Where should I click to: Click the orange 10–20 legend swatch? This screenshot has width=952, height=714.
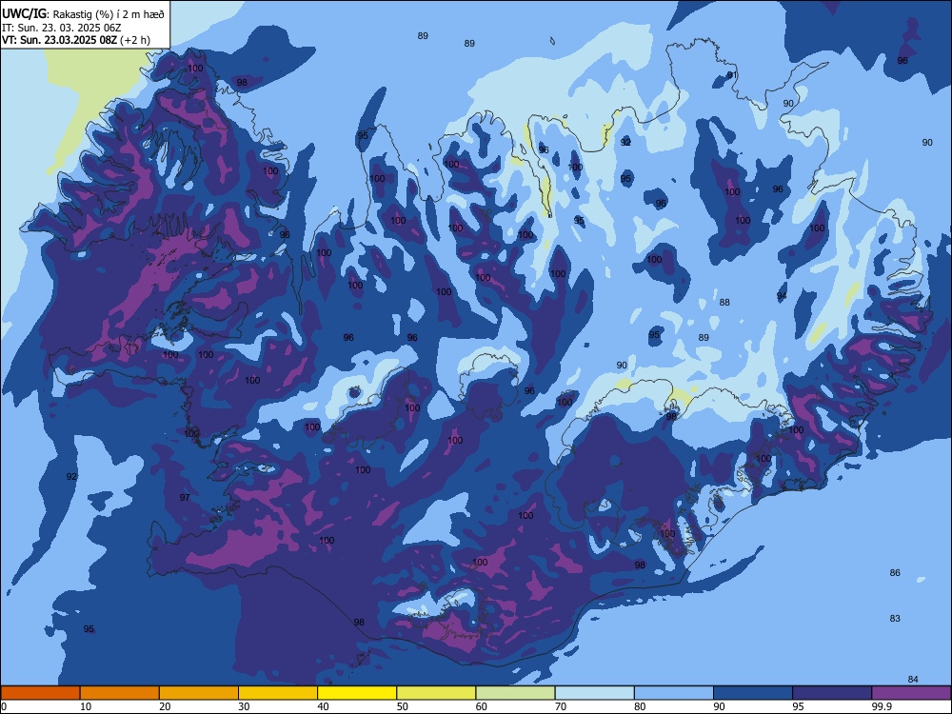coord(120,693)
